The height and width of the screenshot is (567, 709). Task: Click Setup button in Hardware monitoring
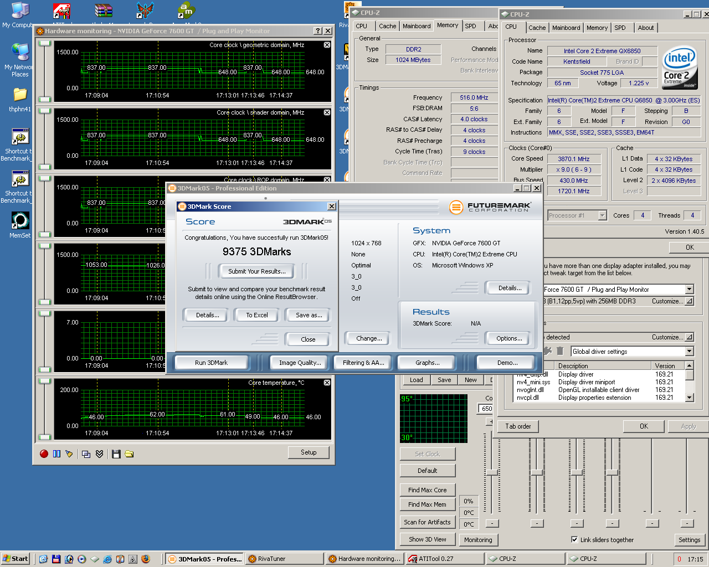coord(309,452)
